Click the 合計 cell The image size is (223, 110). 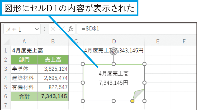[24, 96]
